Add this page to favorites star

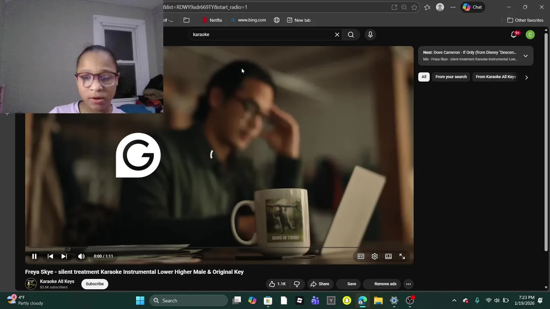(x=414, y=7)
